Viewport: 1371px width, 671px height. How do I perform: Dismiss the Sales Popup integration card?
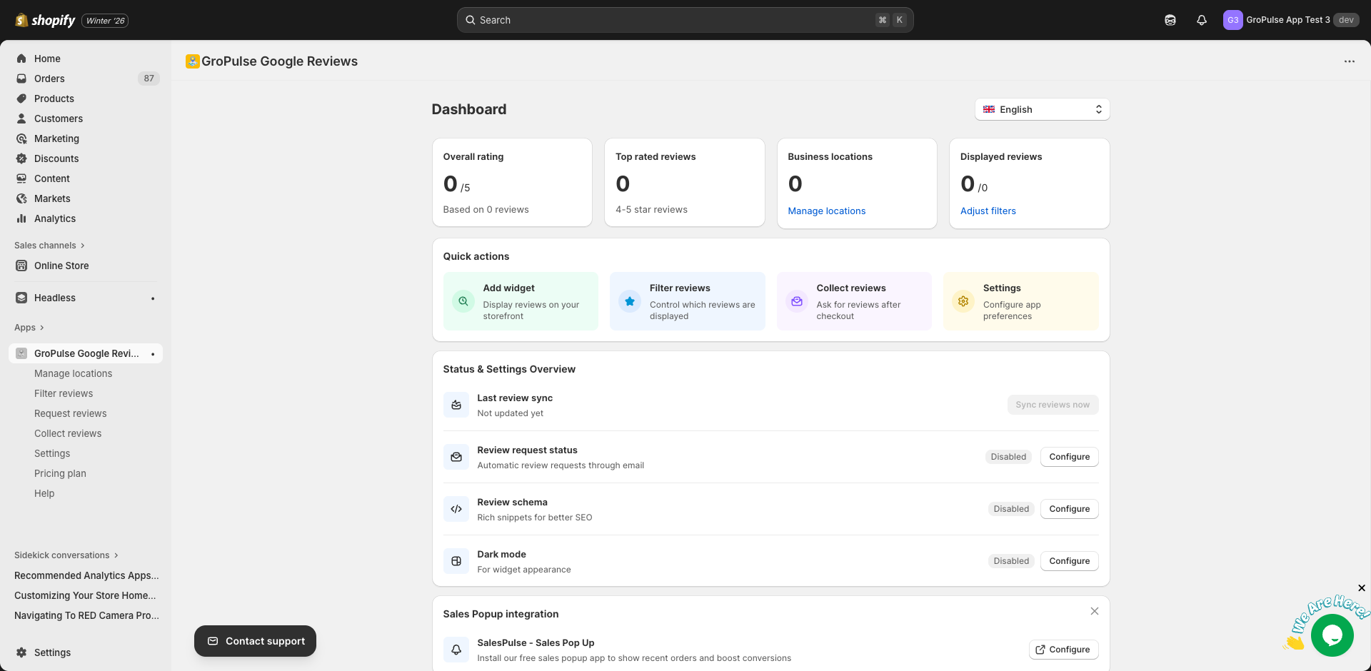(1094, 611)
